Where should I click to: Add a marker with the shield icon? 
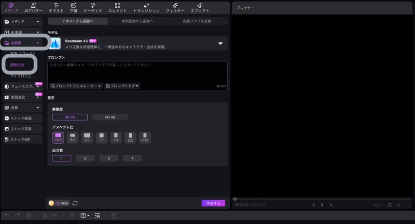72,216
